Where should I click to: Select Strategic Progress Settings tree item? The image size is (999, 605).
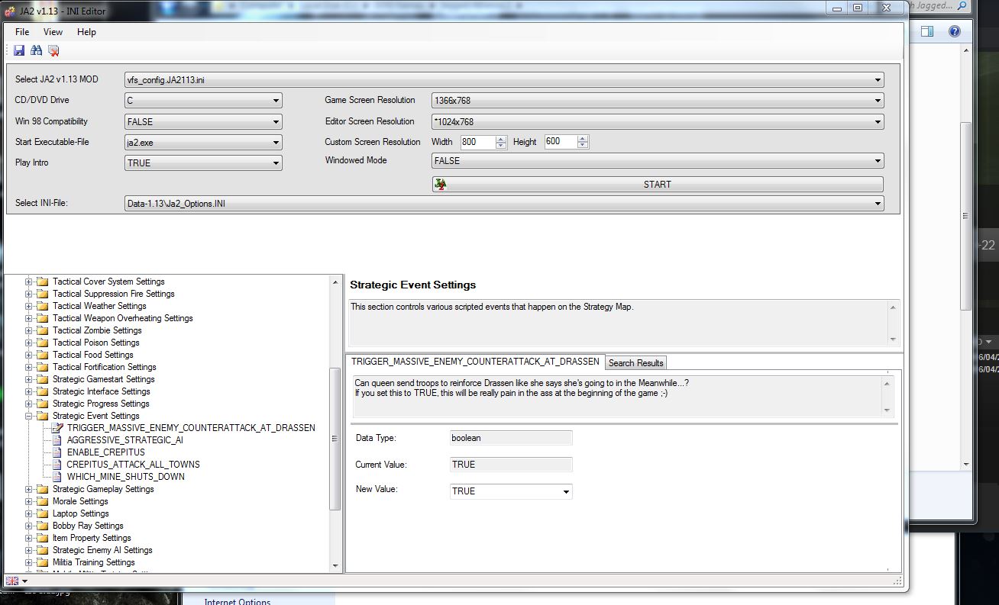(x=101, y=404)
